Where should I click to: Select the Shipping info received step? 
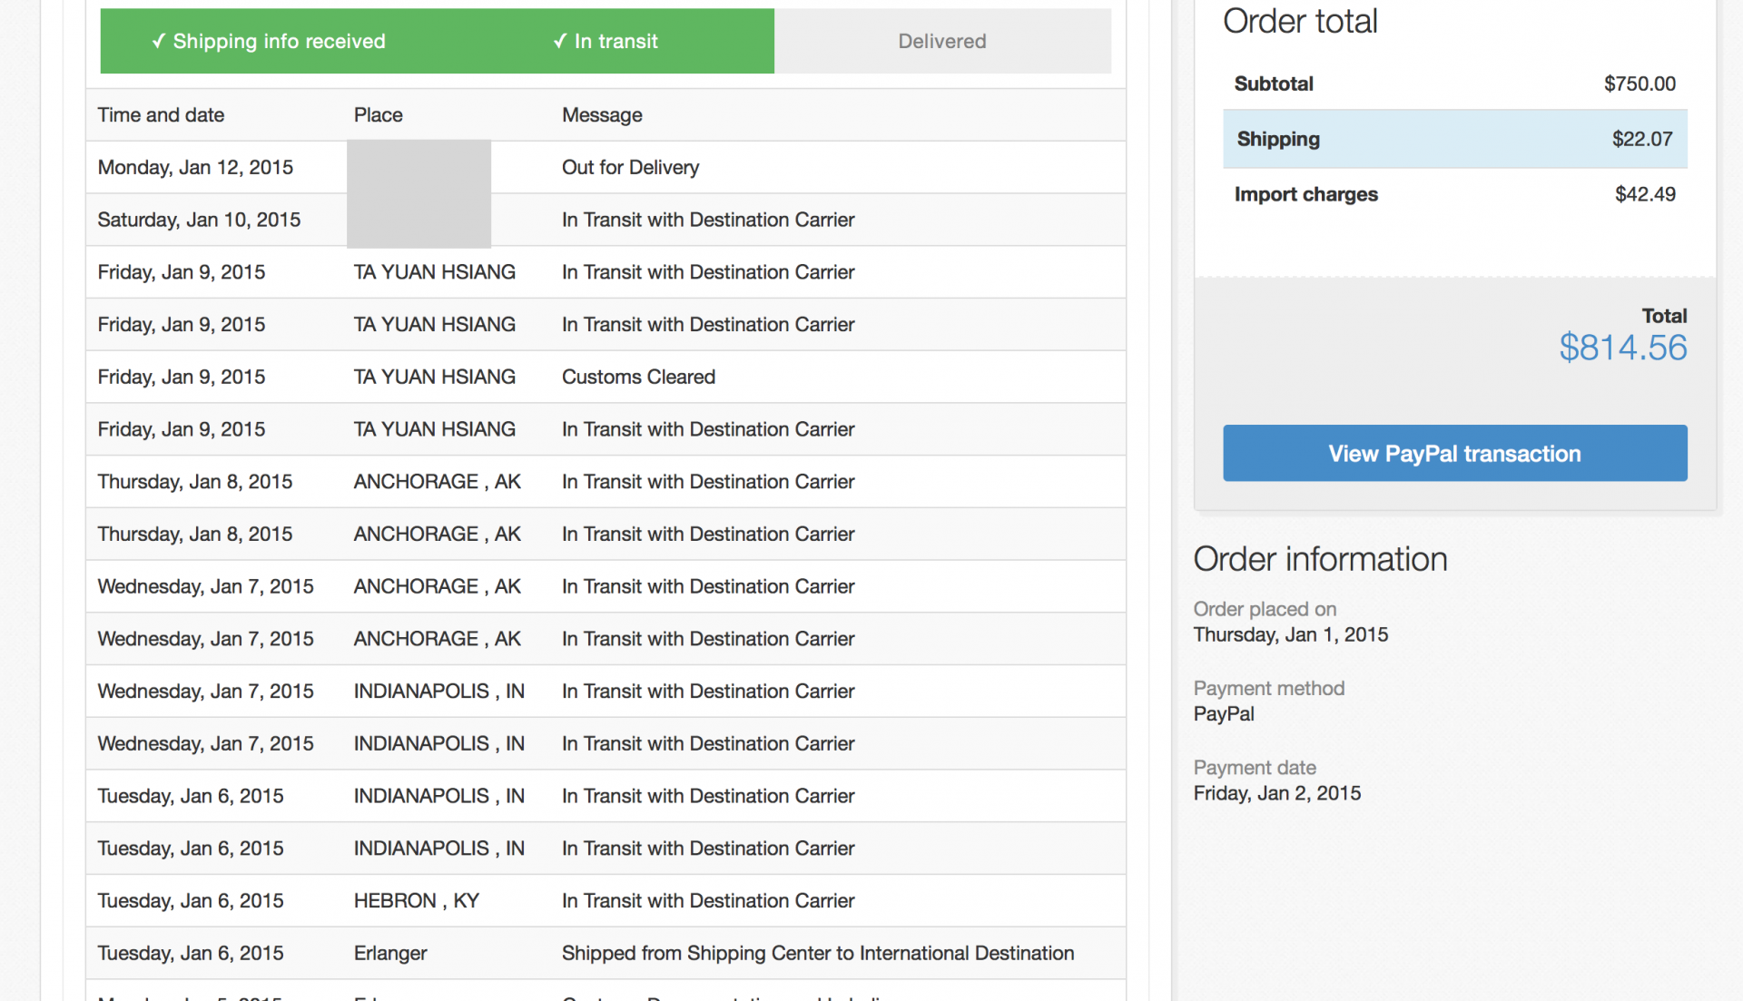(269, 41)
